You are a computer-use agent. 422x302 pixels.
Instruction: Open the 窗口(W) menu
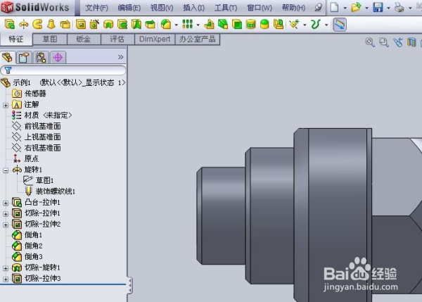point(260,8)
